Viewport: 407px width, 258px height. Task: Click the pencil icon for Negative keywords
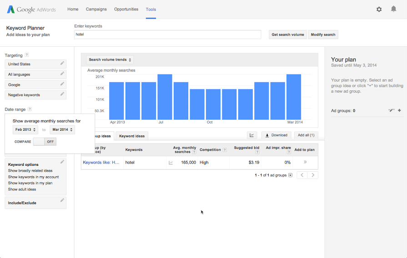pos(62,94)
